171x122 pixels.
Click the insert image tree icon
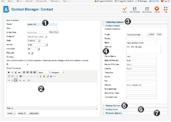tap(44, 76)
